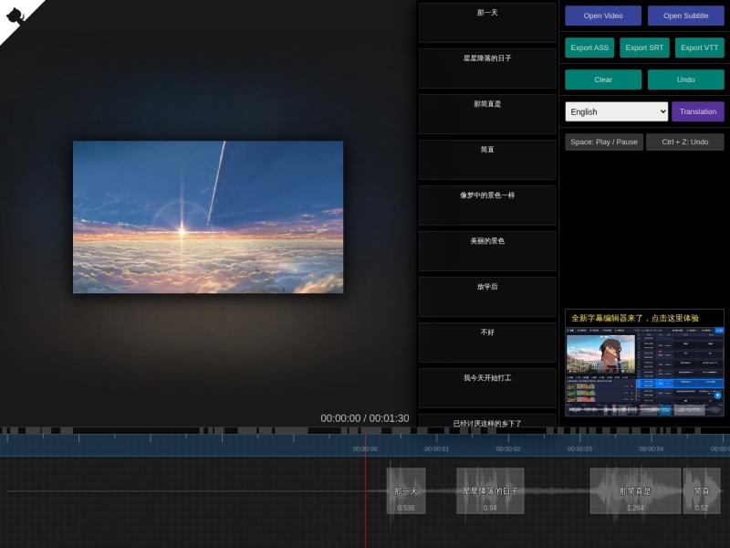Select the subtitle row 那简直是
This screenshot has height=548, width=730.
click(x=487, y=113)
